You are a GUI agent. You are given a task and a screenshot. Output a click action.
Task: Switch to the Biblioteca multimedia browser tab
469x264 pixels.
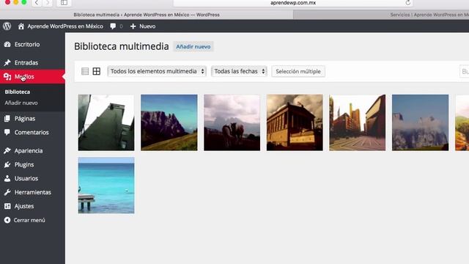coord(147,15)
